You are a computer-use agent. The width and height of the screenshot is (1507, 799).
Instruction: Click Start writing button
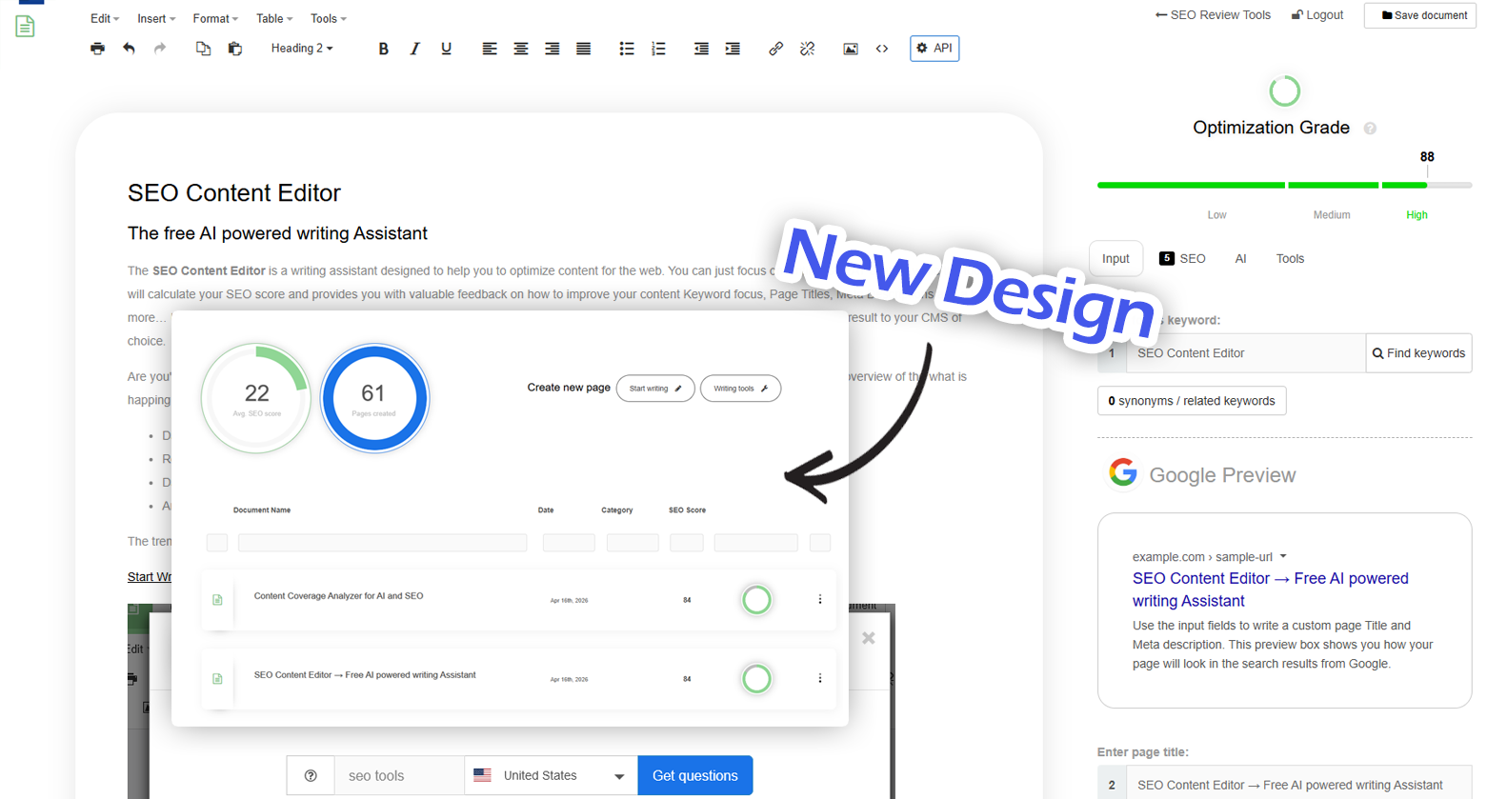(x=655, y=389)
